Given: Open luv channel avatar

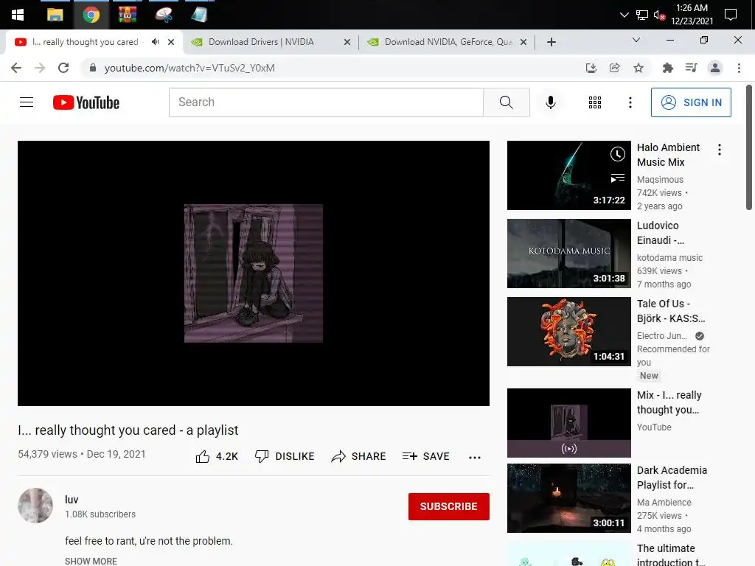Looking at the screenshot, I should [35, 506].
